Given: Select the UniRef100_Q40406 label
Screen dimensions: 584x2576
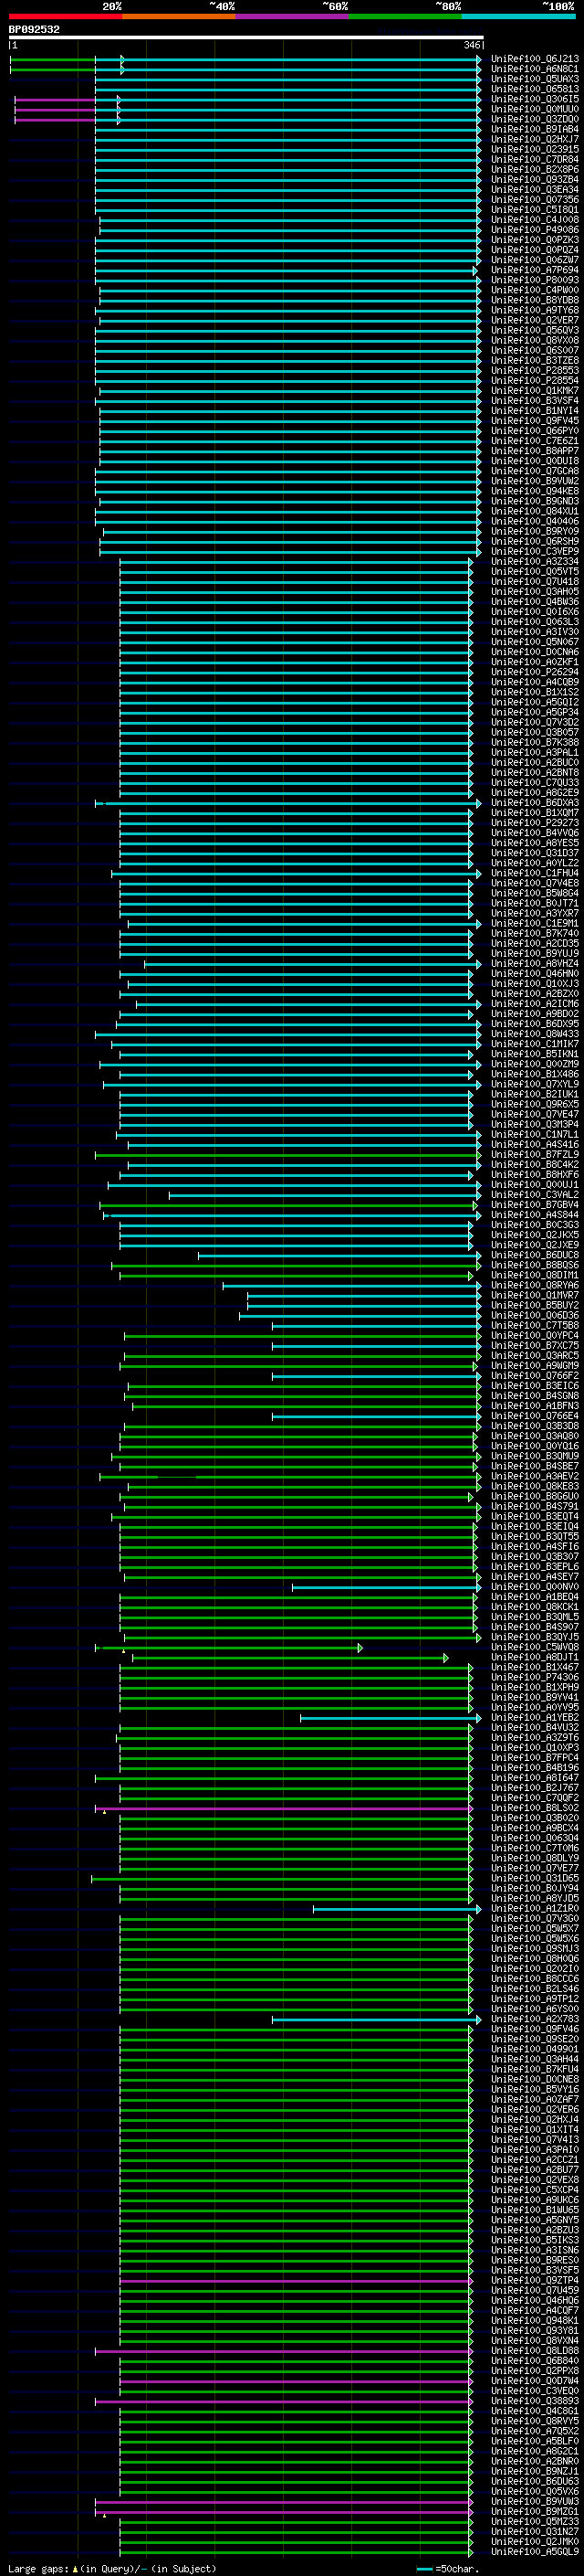Looking at the screenshot, I should pos(534,521).
